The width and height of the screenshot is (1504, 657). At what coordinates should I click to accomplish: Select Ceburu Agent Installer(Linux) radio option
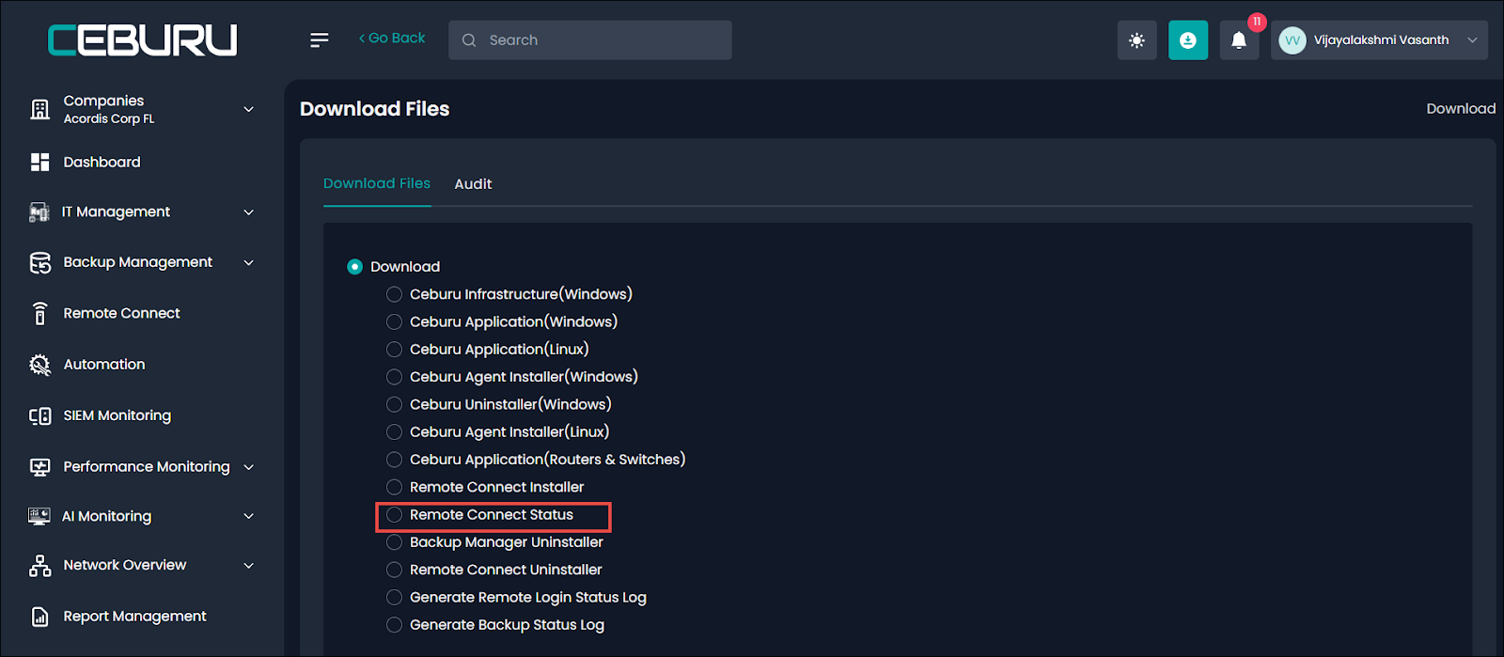pos(394,432)
